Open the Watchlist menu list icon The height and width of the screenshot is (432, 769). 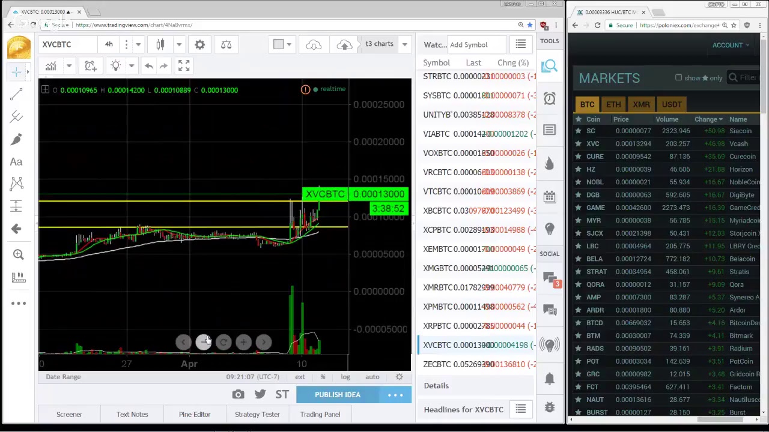click(x=521, y=44)
